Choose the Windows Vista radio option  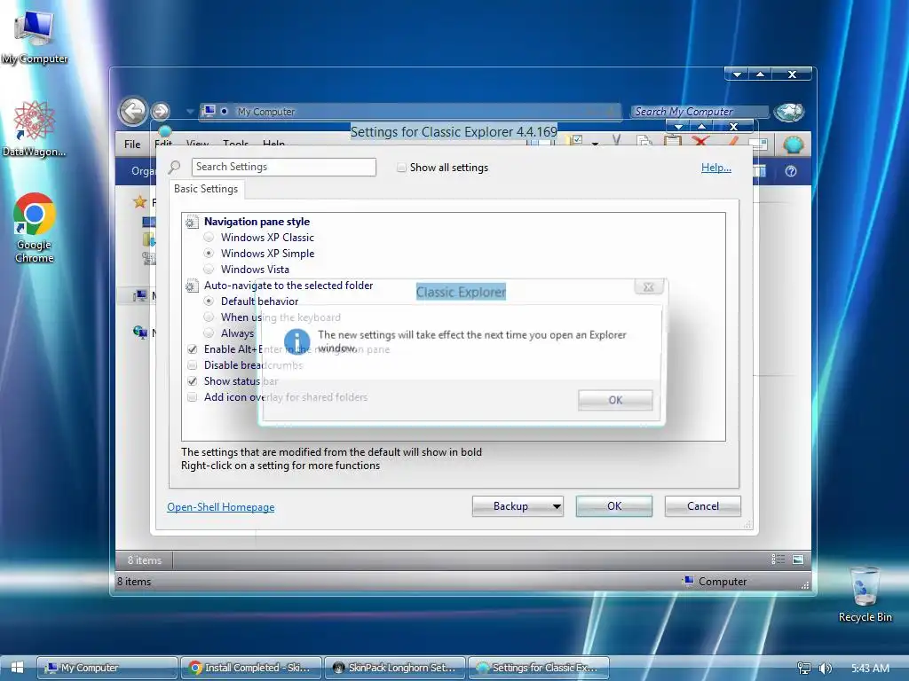(x=209, y=270)
